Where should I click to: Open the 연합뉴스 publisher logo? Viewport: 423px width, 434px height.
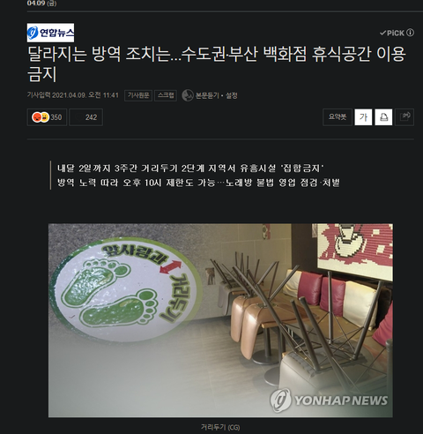click(x=50, y=33)
